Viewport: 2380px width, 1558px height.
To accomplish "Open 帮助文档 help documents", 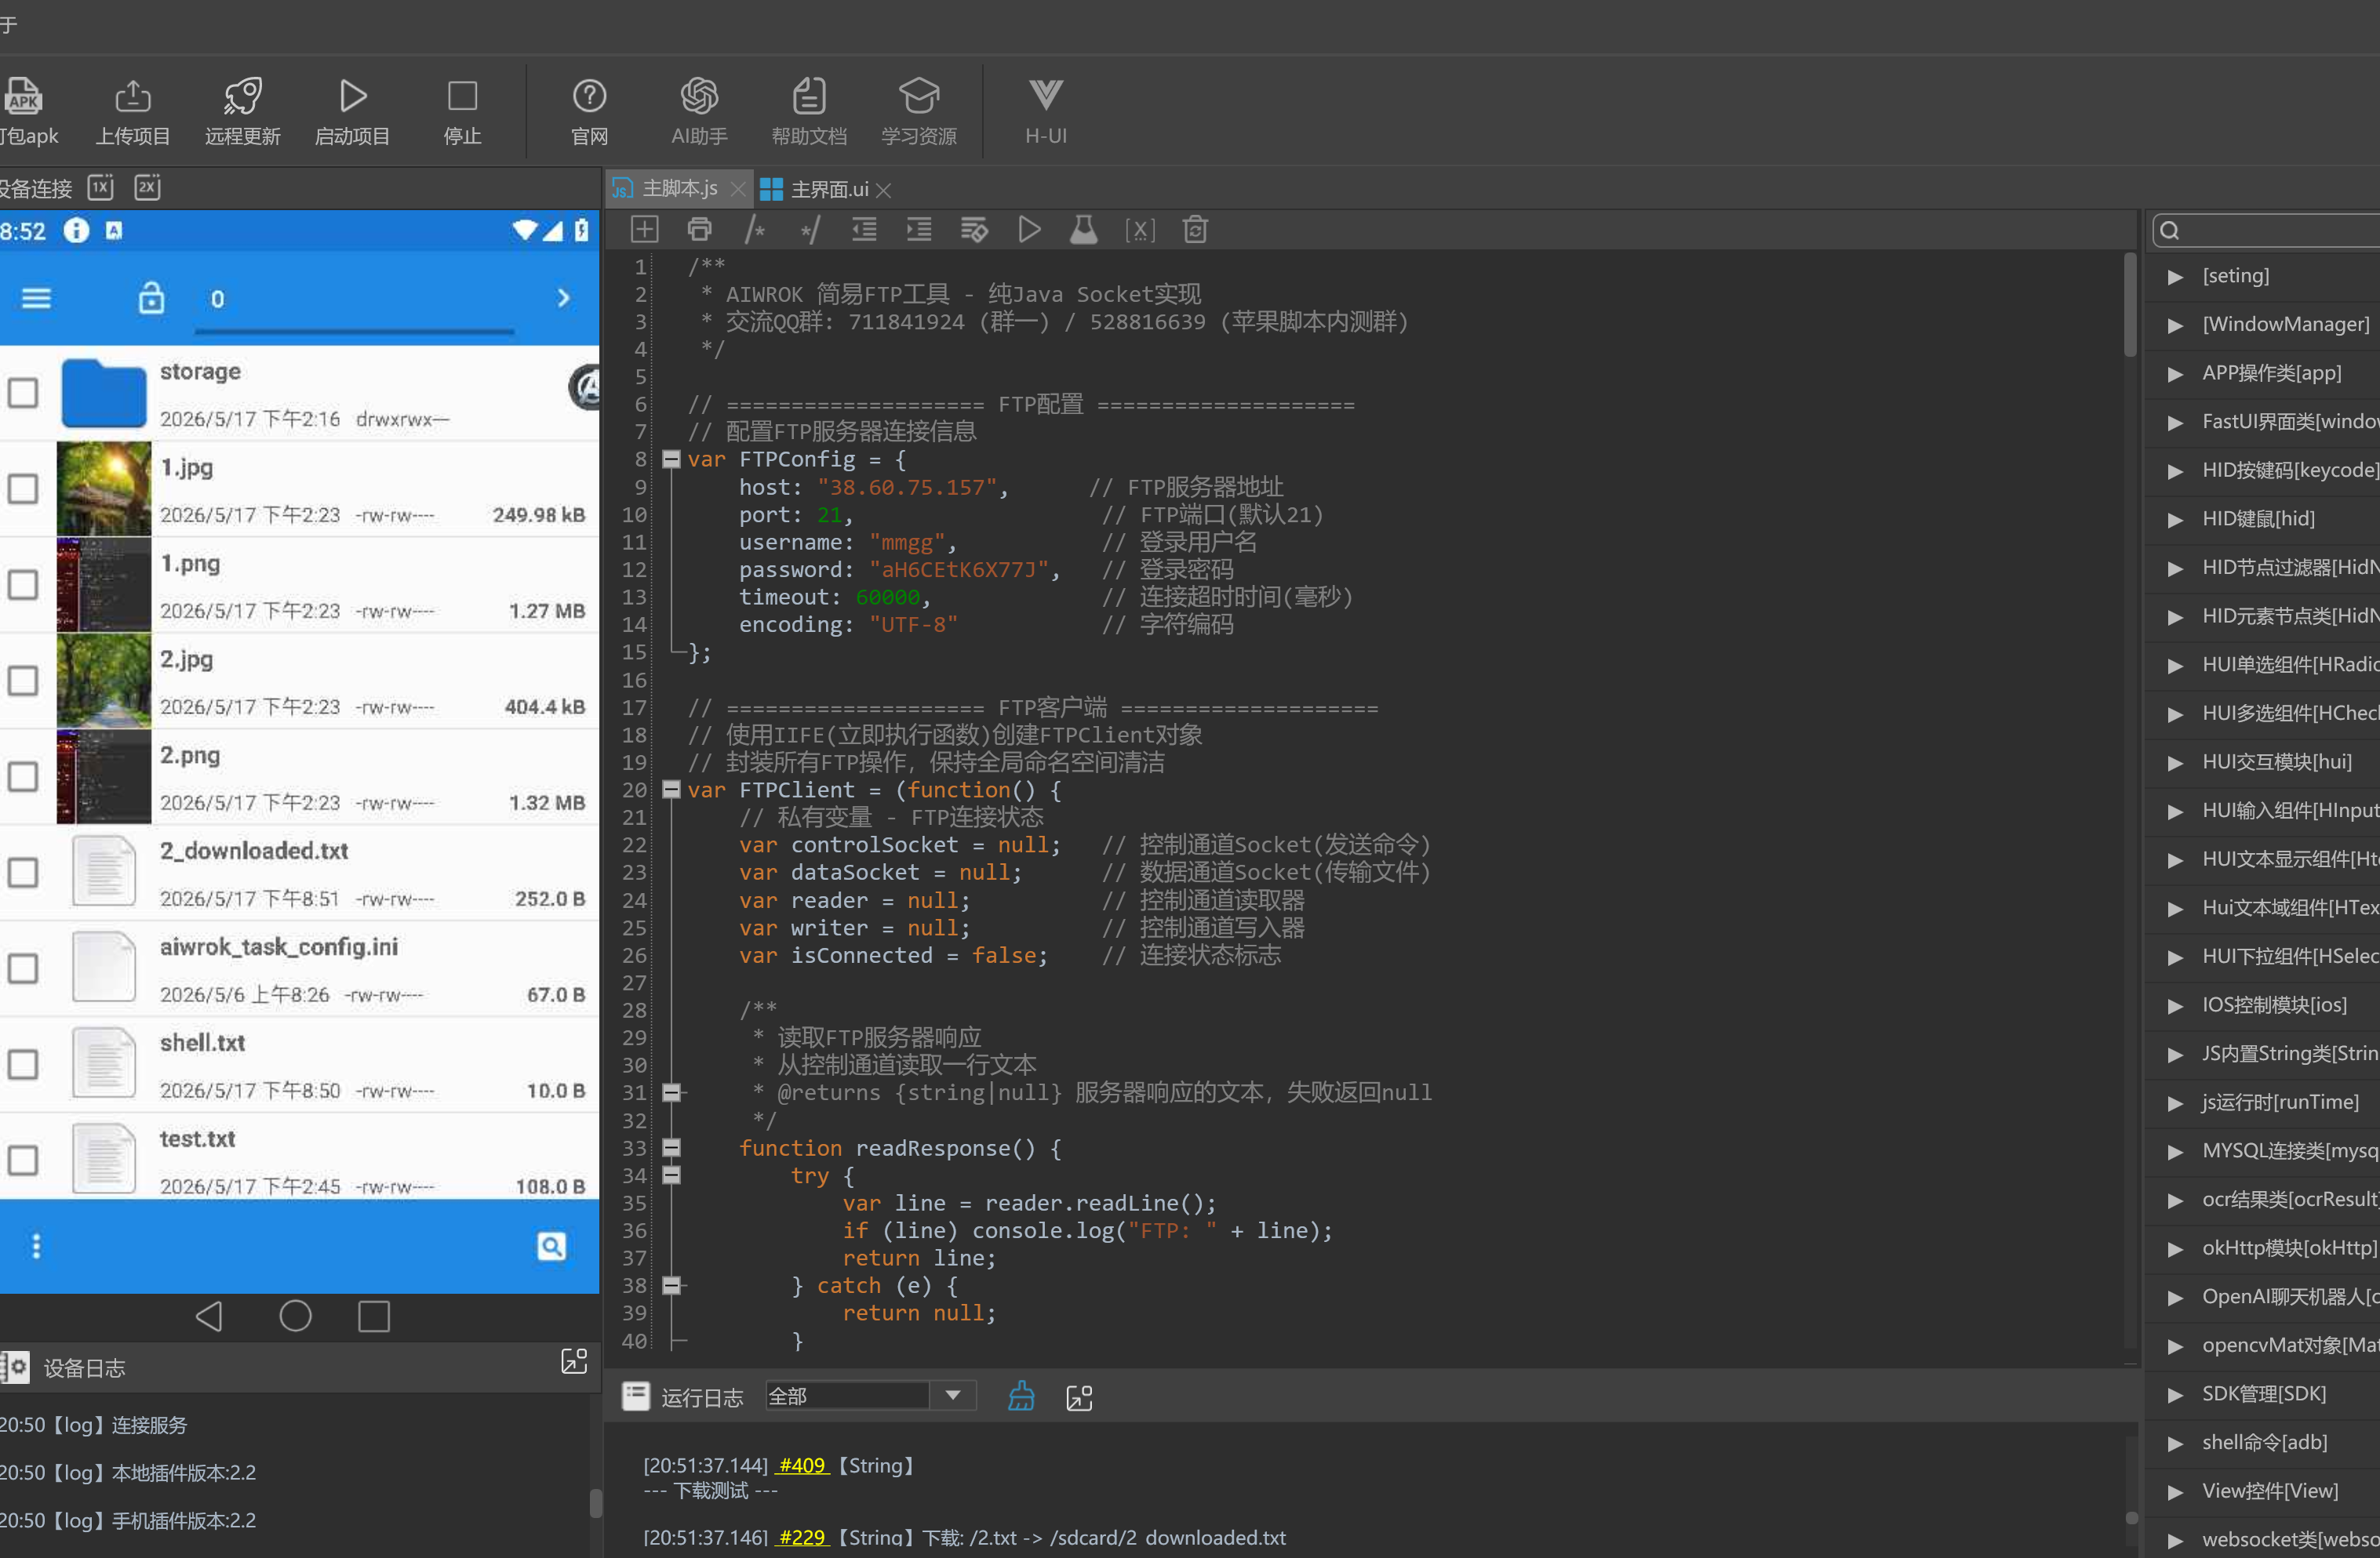I will point(809,111).
